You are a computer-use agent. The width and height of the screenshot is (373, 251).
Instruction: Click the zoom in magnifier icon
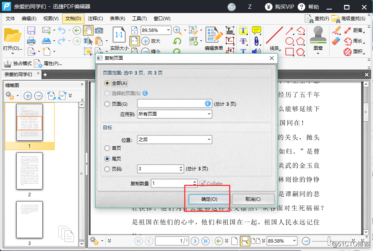(x=177, y=30)
